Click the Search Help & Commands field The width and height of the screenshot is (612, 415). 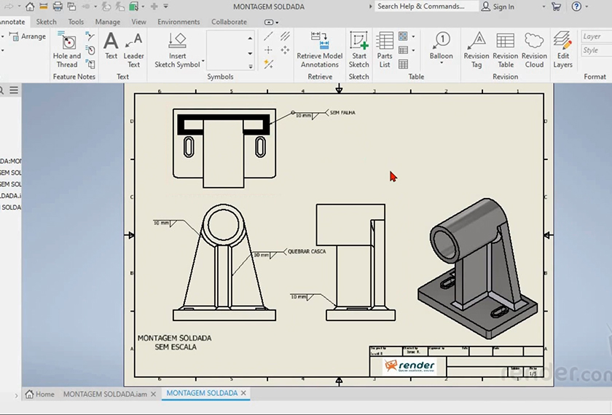[x=421, y=7]
